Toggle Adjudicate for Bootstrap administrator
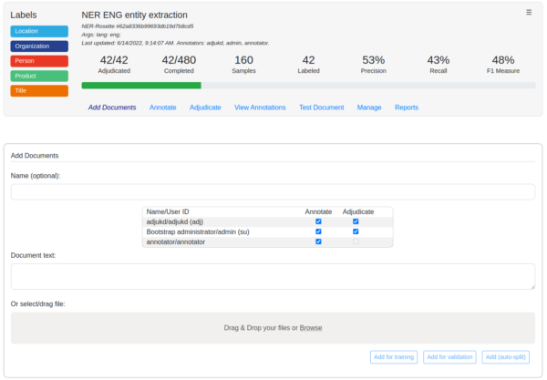 click(356, 231)
